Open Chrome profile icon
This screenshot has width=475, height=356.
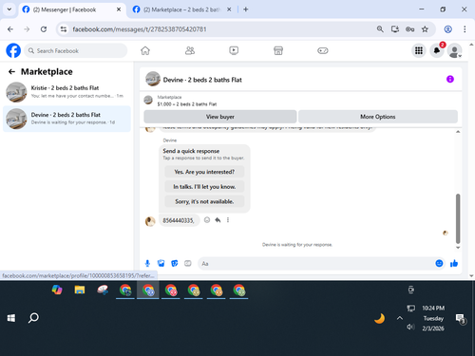pos(447,29)
